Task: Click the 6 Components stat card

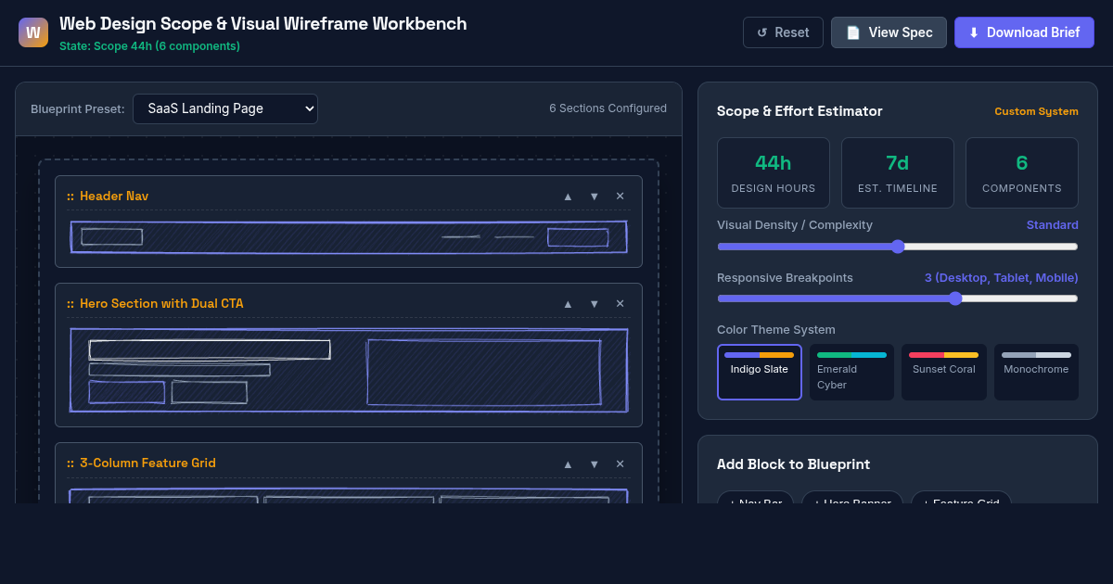Action: tap(1022, 172)
